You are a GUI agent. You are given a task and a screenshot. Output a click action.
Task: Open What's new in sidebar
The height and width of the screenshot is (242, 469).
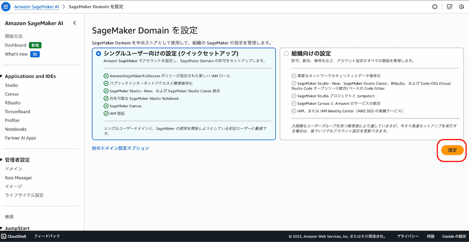coord(16,54)
